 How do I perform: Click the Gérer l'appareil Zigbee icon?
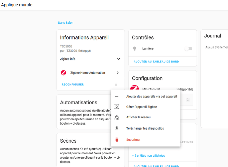(117, 107)
